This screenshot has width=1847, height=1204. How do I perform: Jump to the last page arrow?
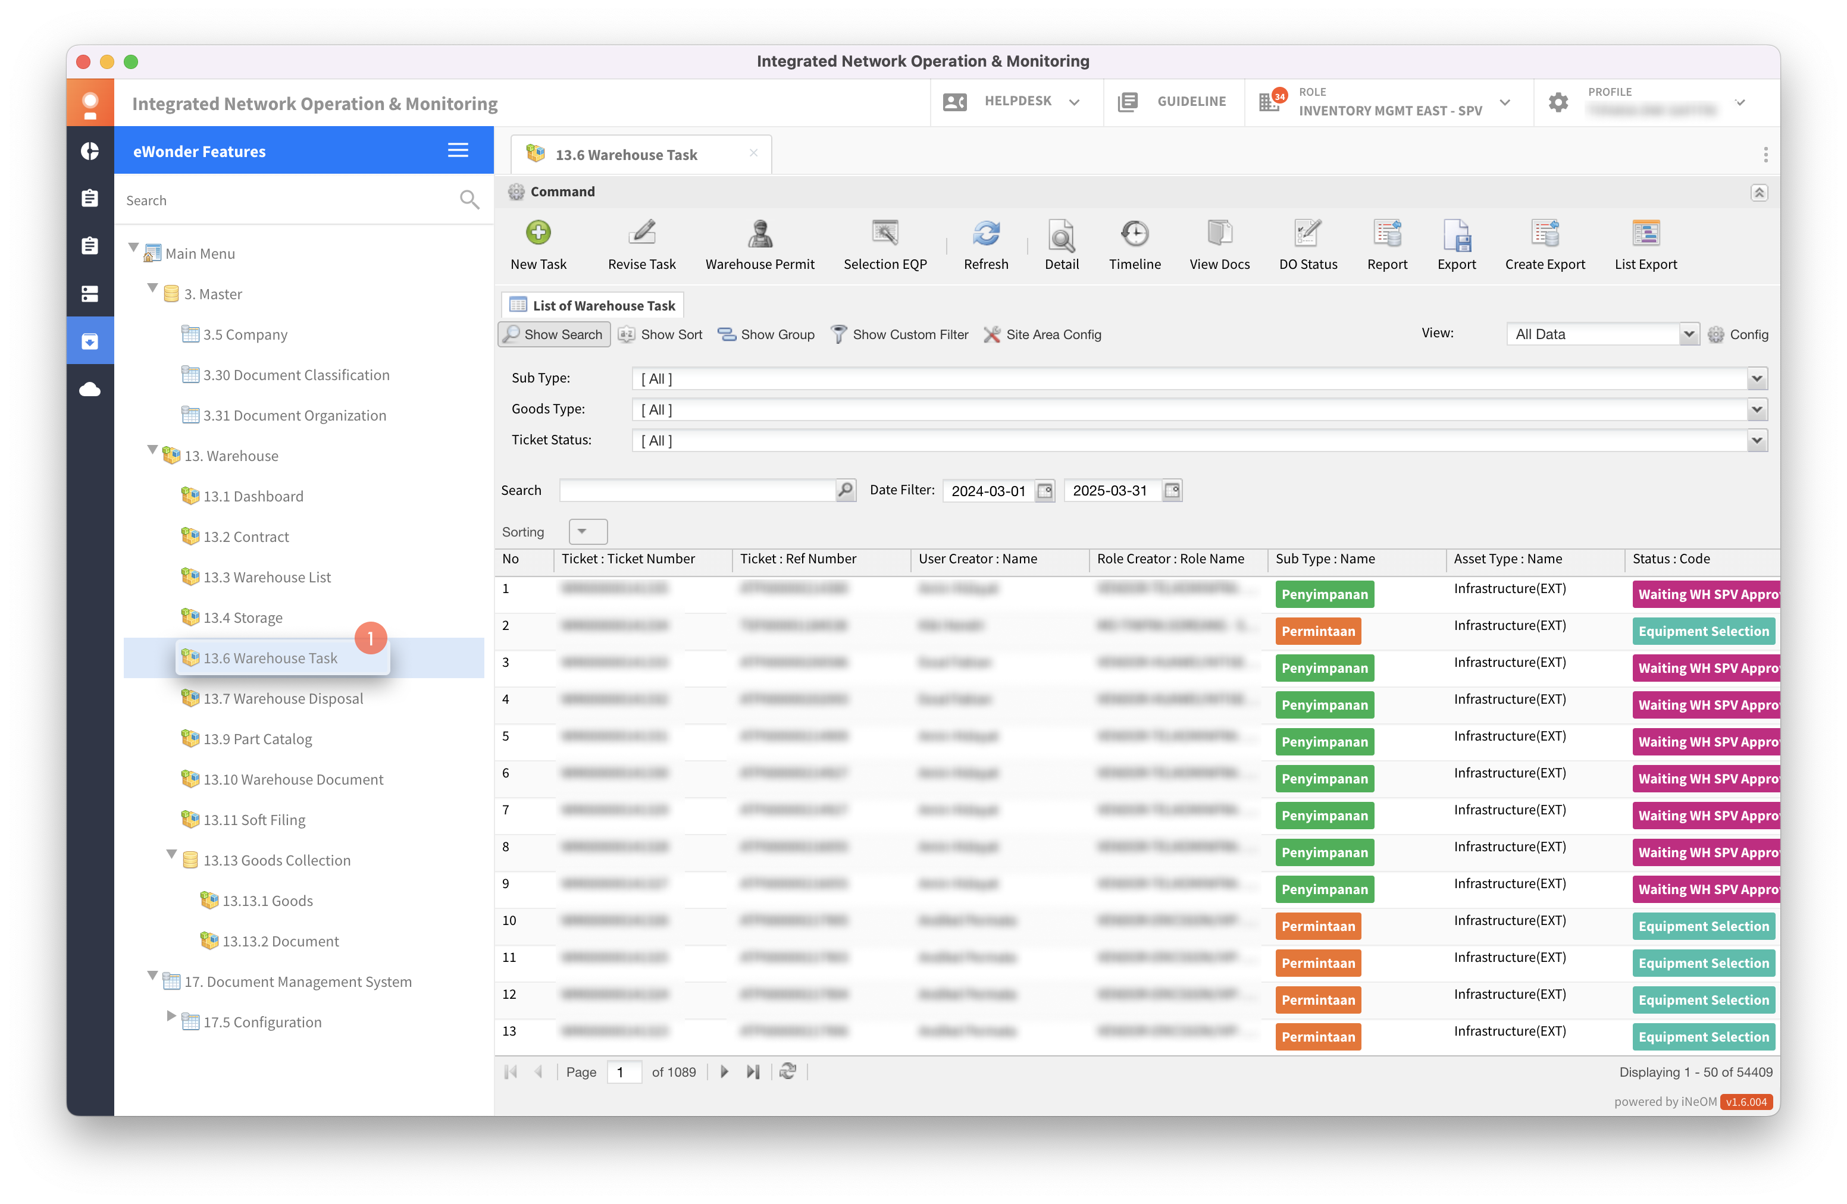click(x=753, y=1071)
